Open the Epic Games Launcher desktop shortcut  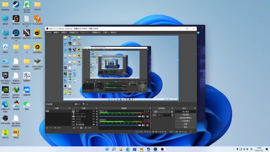click(5, 78)
